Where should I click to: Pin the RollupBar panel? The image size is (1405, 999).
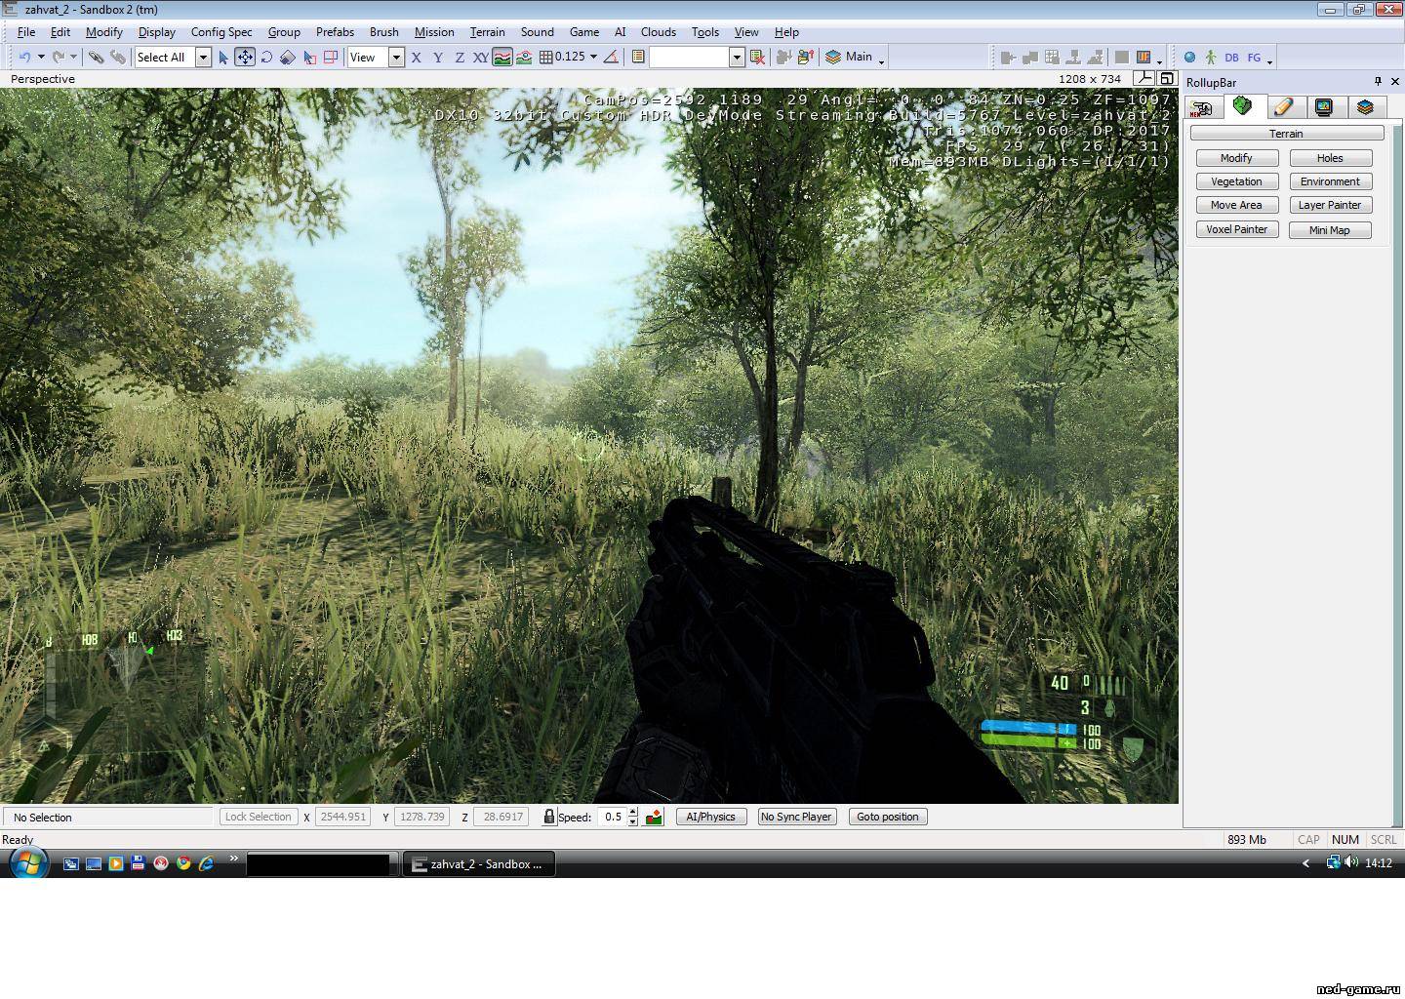pos(1378,82)
